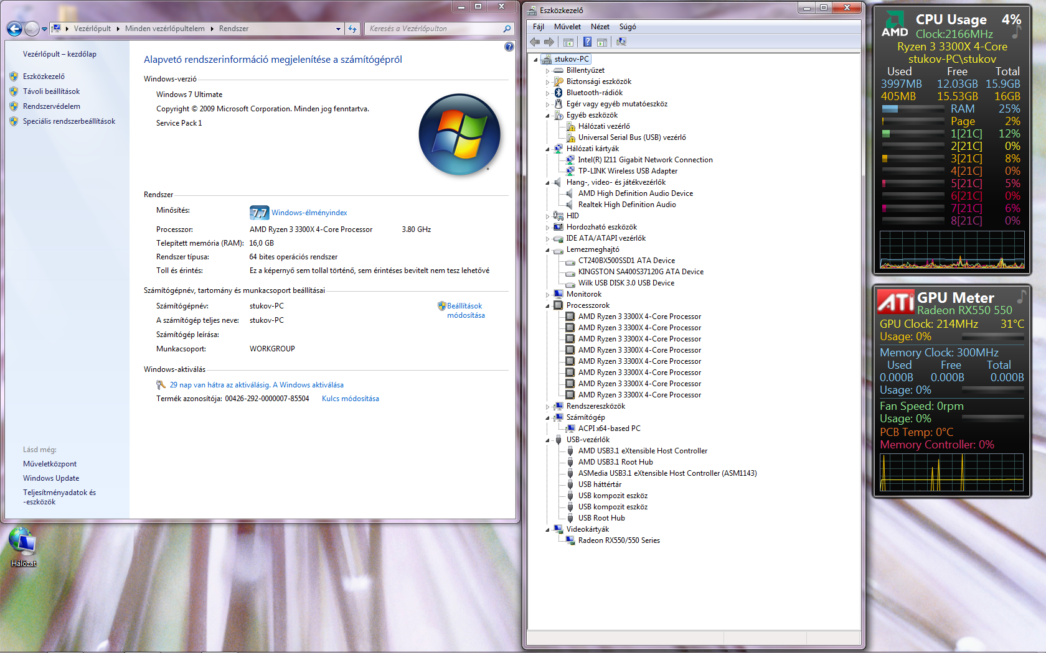Click the Billentyűzet keyboard icon
1046x653 pixels.
click(558, 70)
